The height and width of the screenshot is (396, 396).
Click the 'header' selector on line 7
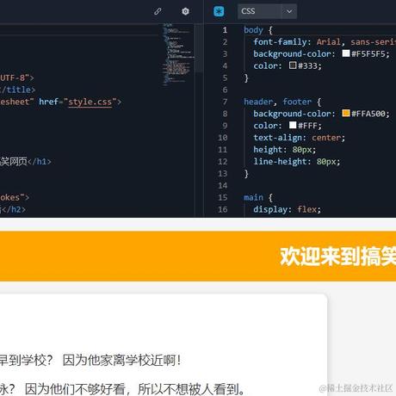click(x=258, y=102)
